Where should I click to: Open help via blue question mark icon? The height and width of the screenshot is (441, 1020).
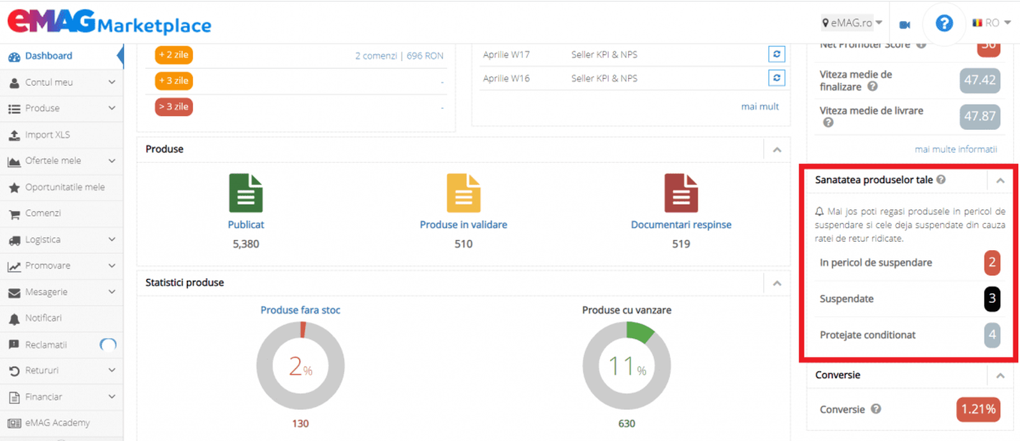[943, 24]
